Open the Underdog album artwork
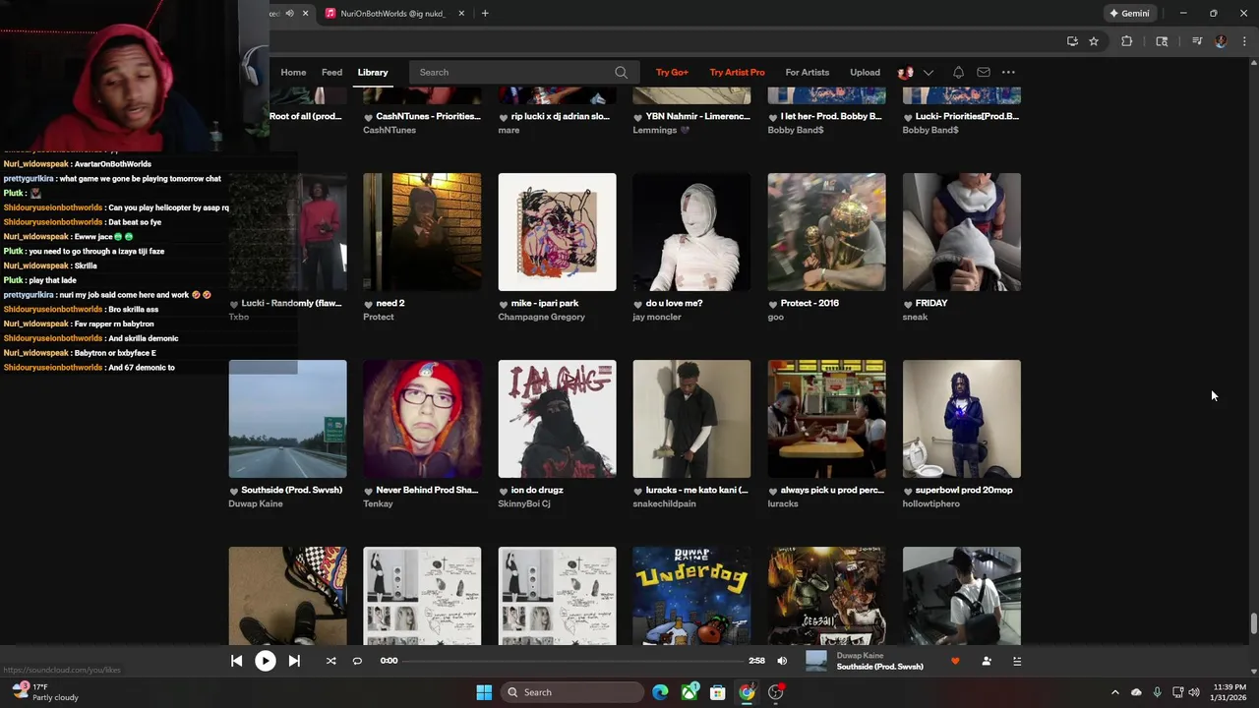Viewport: 1259px width, 708px height. (x=691, y=596)
